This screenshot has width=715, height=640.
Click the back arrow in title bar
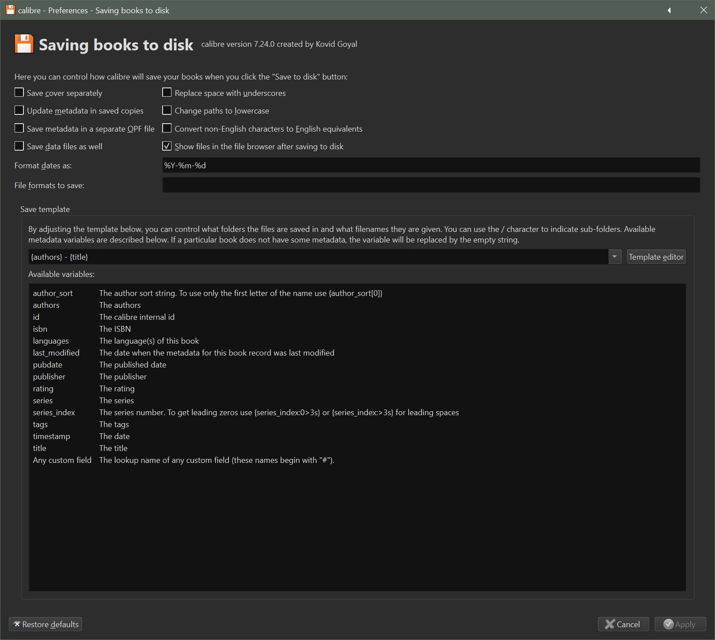tap(669, 10)
